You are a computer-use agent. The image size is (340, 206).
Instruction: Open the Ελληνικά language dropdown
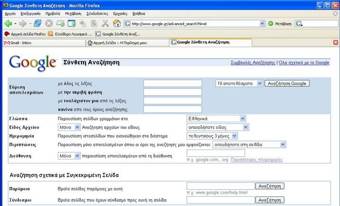tap(216, 119)
